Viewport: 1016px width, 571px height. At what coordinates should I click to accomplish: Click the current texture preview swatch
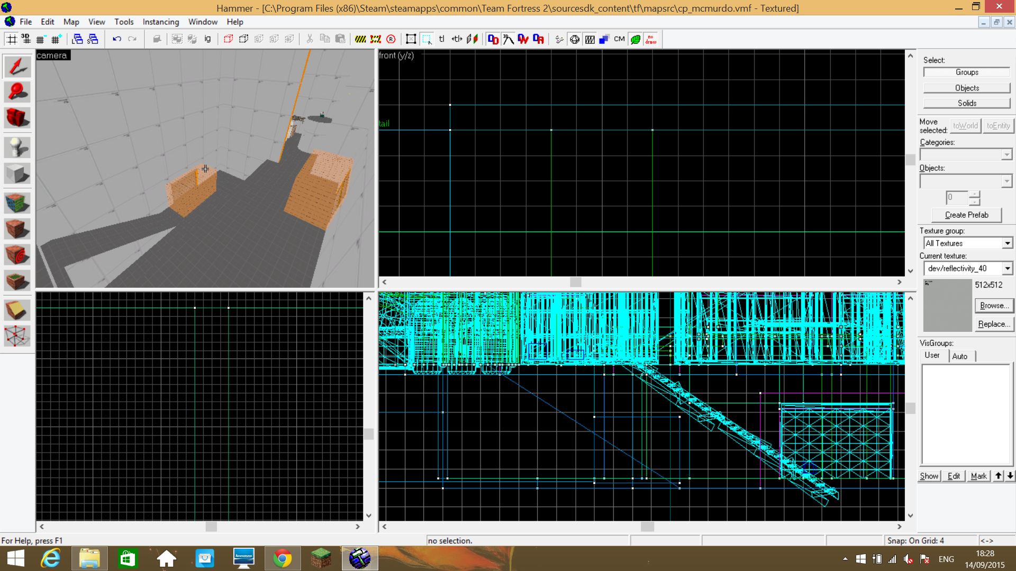pos(947,305)
